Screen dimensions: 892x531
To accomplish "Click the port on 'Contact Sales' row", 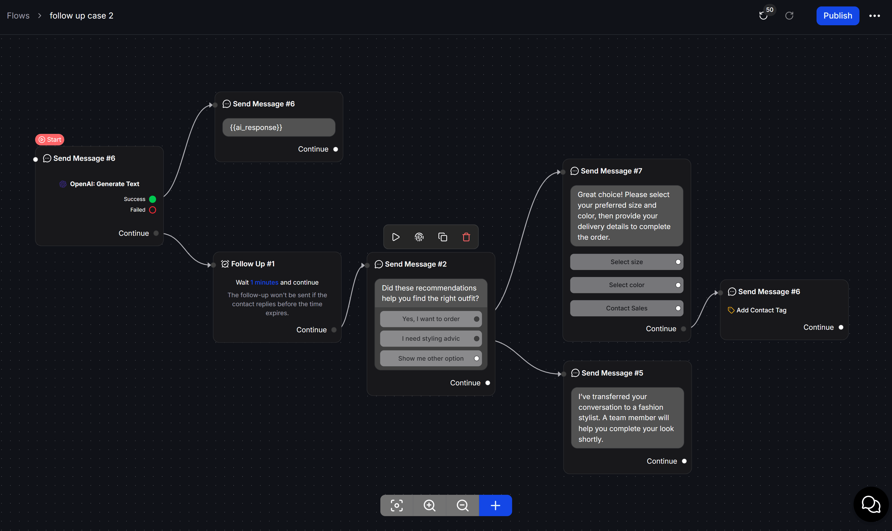I will click(x=678, y=308).
